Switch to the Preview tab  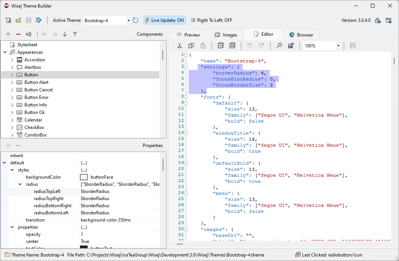[188, 35]
